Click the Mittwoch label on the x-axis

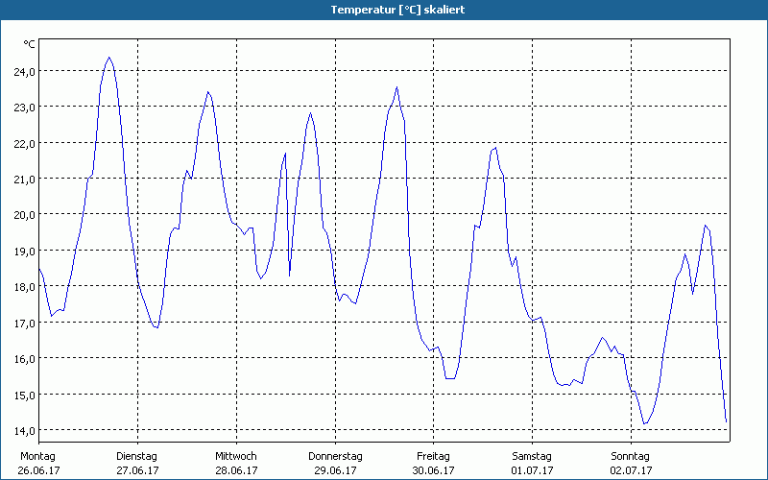click(235, 456)
